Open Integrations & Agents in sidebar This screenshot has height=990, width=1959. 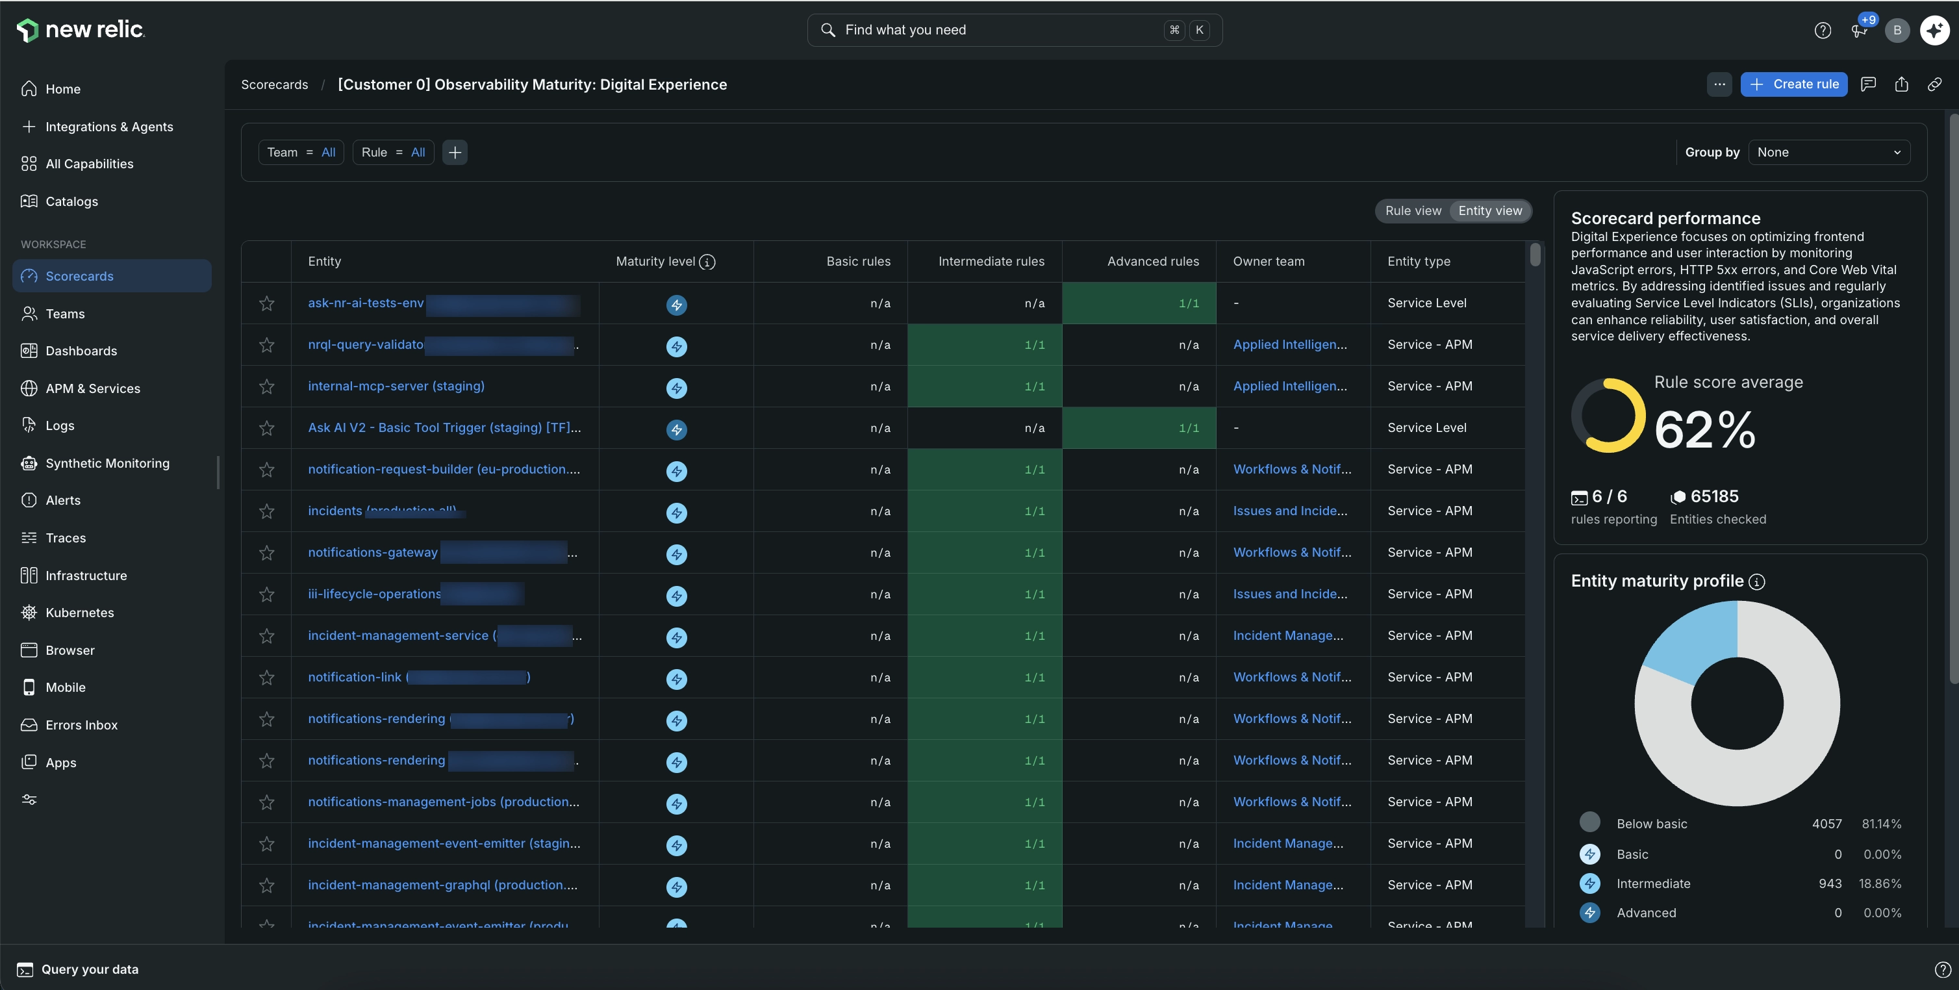pyautogui.click(x=112, y=126)
